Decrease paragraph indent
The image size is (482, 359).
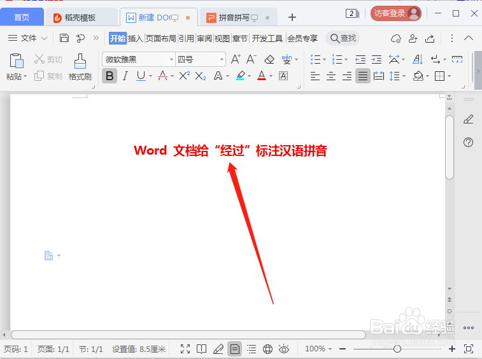[x=360, y=59]
